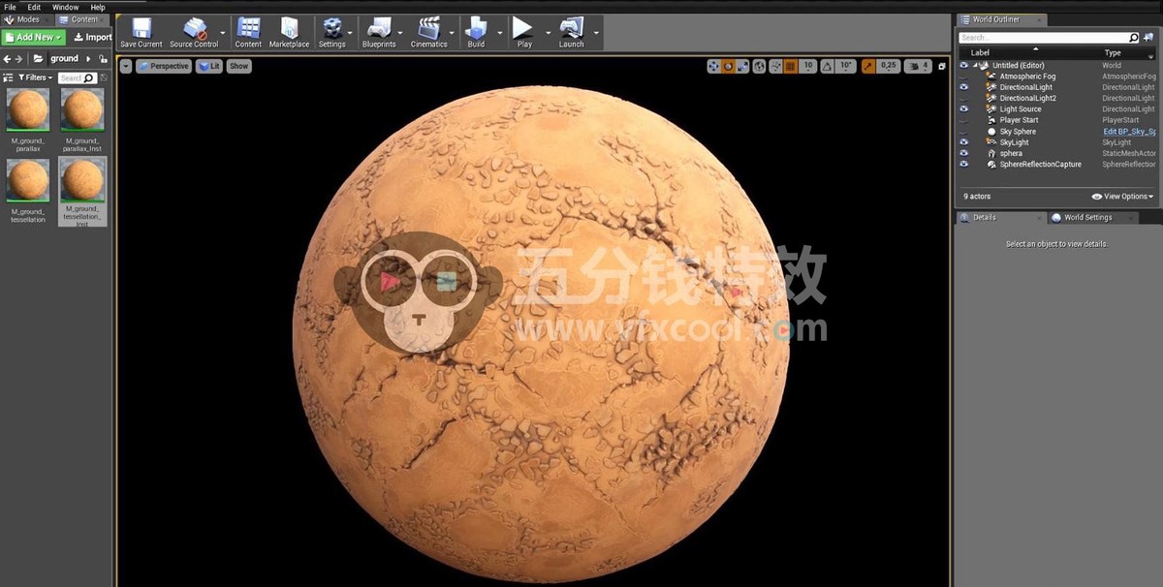1163x587 pixels.
Task: Open the Edit menu
Action: (x=34, y=7)
